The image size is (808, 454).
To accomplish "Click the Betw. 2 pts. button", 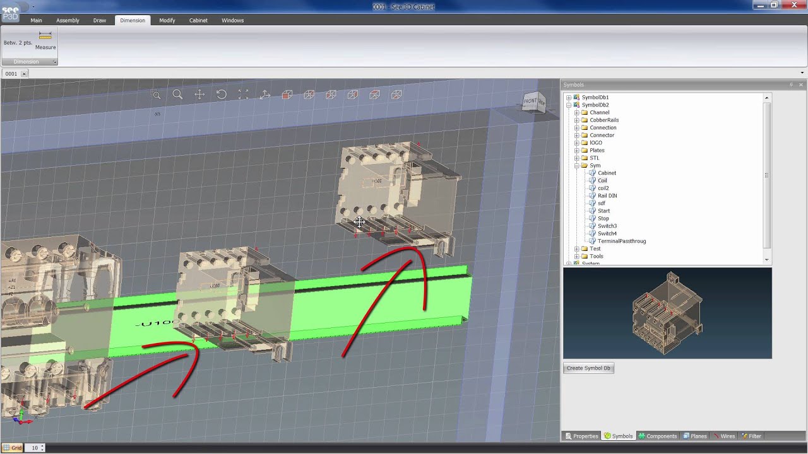I will [18, 43].
